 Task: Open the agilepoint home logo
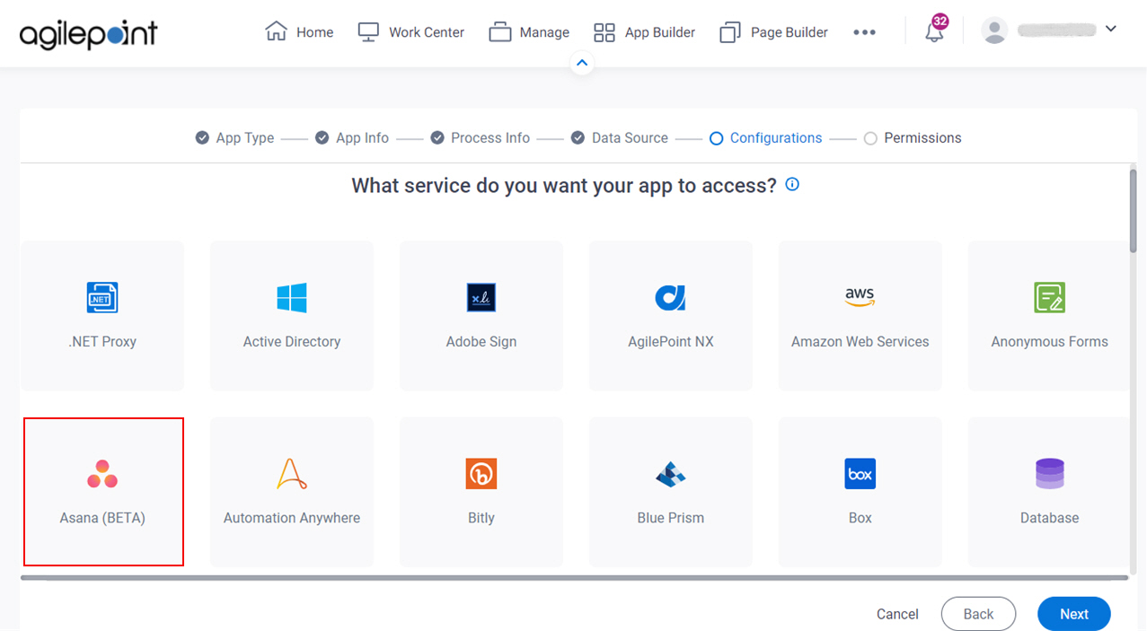tap(87, 34)
